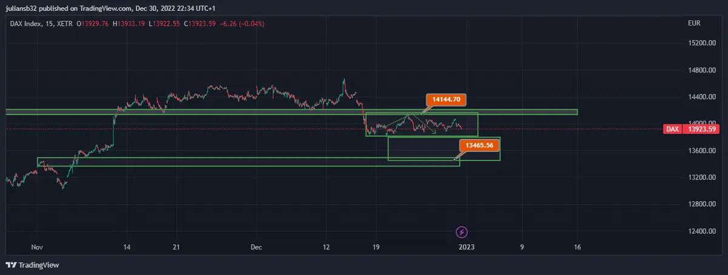Viewport: 728px width, 275px height.
Task: Open the EUR currency label on price axis
Action: 695,23
